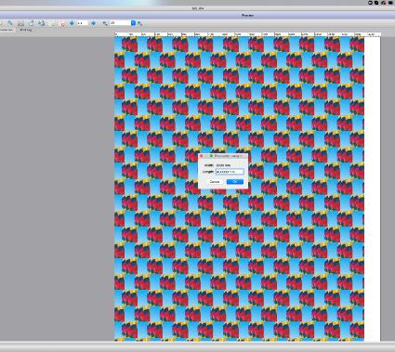Click the teal arrow left of the page number field
395x352 pixels.
click(x=72, y=23)
